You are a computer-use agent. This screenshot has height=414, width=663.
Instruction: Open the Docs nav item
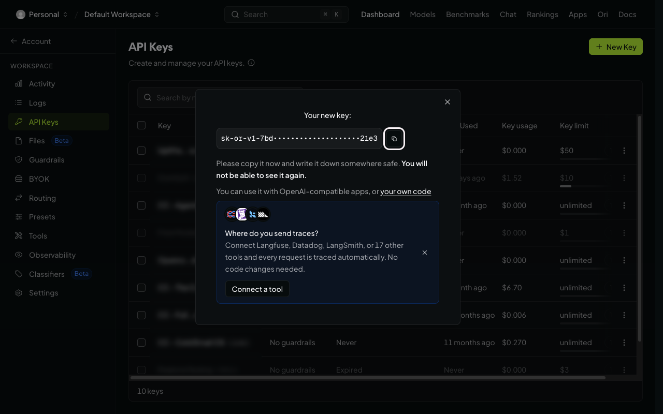[627, 14]
